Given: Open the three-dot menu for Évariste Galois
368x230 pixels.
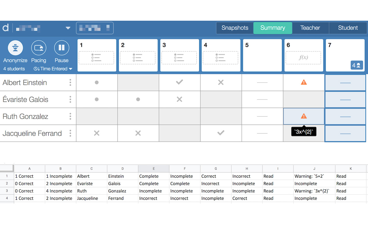Looking at the screenshot, I should click(70, 99).
